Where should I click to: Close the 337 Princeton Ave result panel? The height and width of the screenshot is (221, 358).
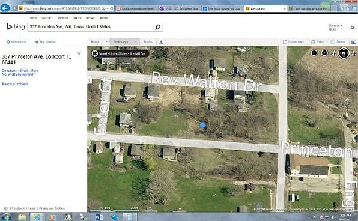pyautogui.click(x=79, y=53)
